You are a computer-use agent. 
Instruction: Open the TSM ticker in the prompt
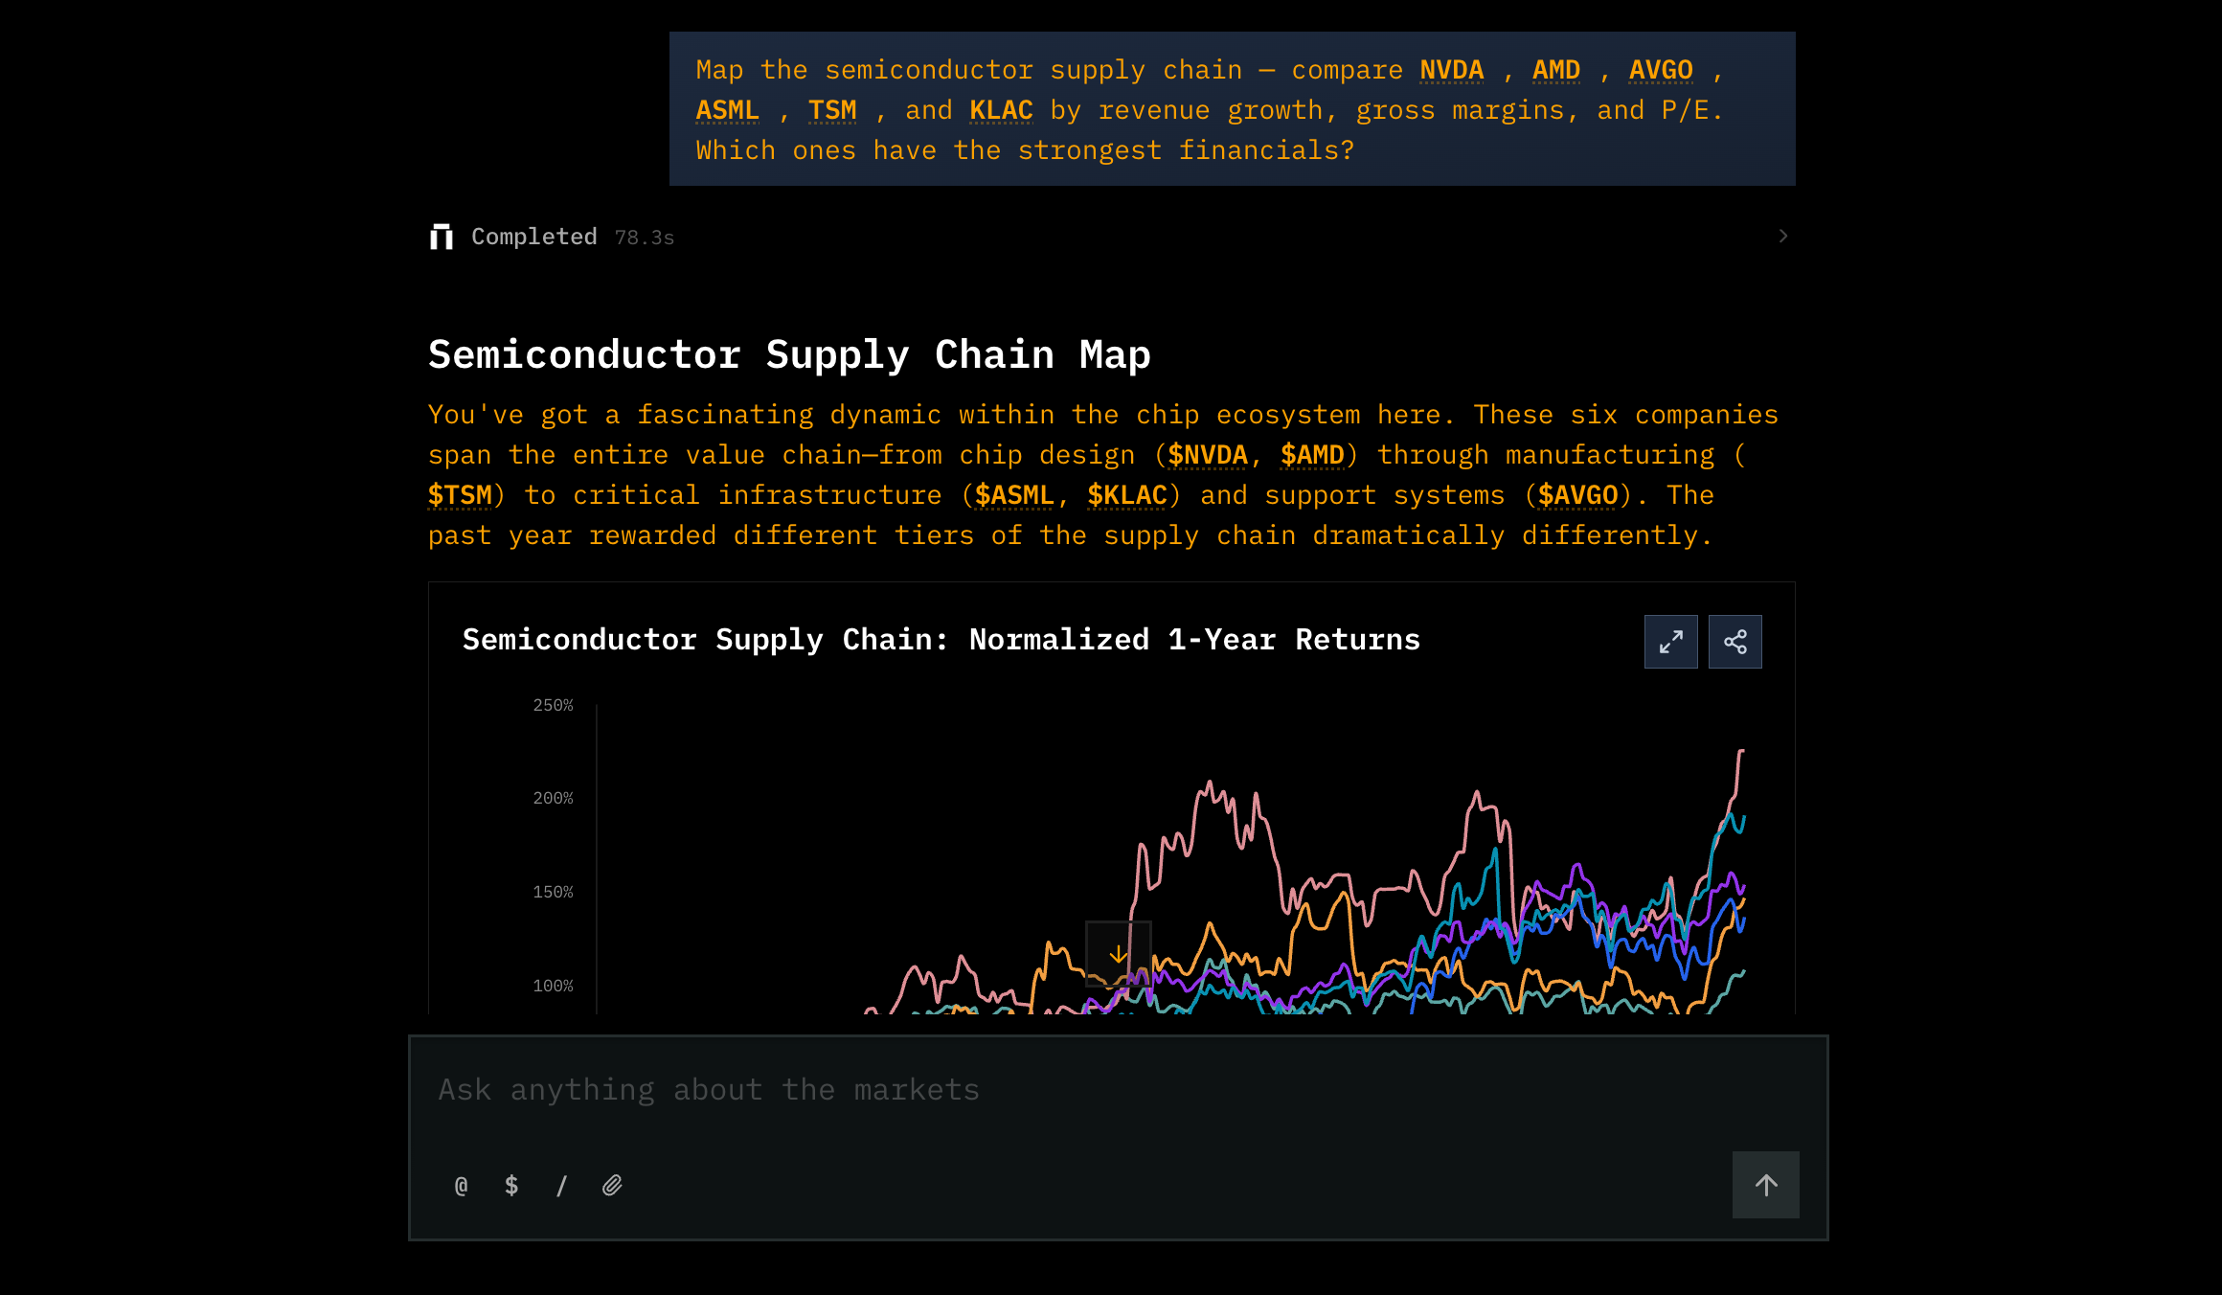coord(832,109)
